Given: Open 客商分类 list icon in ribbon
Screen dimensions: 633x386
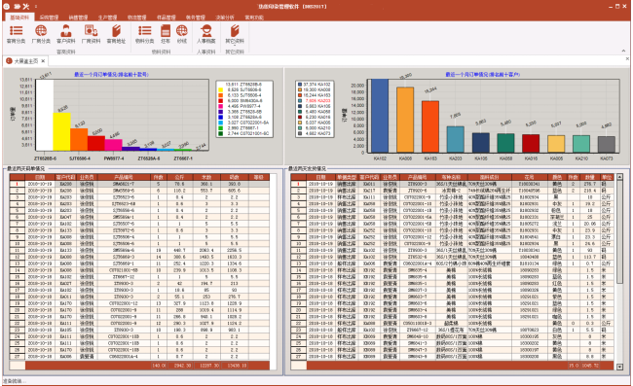Looking at the screenshot, I should coord(17,34).
